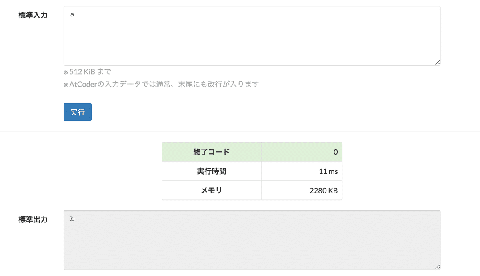Click the exit code value 0

pos(335,152)
